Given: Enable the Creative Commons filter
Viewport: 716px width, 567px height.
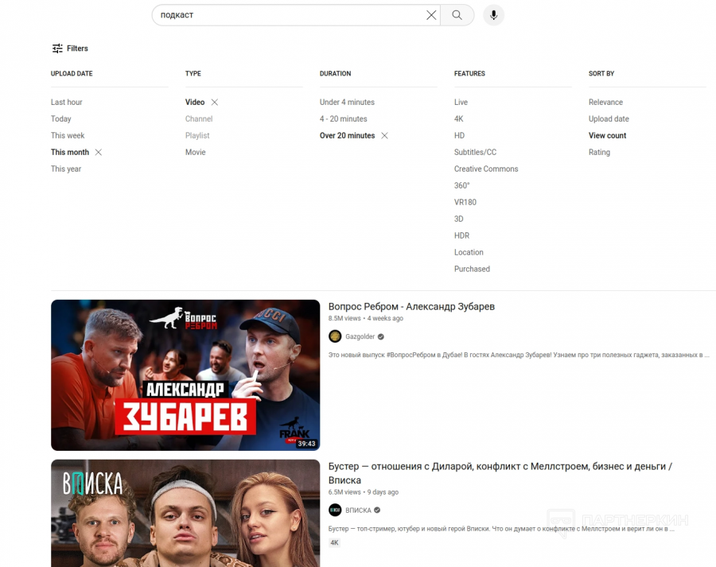Looking at the screenshot, I should click(x=486, y=169).
